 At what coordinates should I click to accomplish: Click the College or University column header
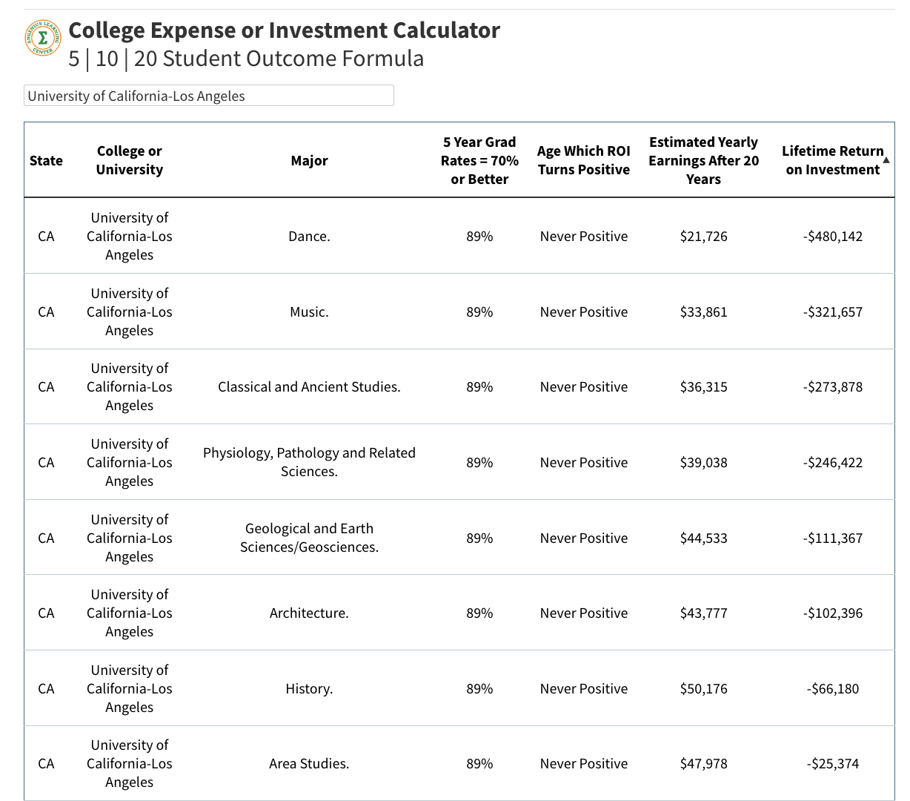pyautogui.click(x=130, y=160)
